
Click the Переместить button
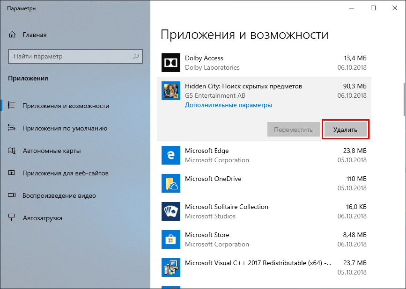(x=293, y=130)
